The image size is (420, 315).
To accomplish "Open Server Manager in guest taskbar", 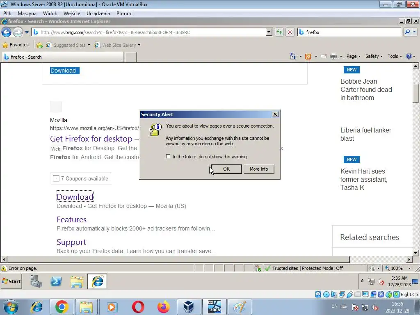I will 36,281.
